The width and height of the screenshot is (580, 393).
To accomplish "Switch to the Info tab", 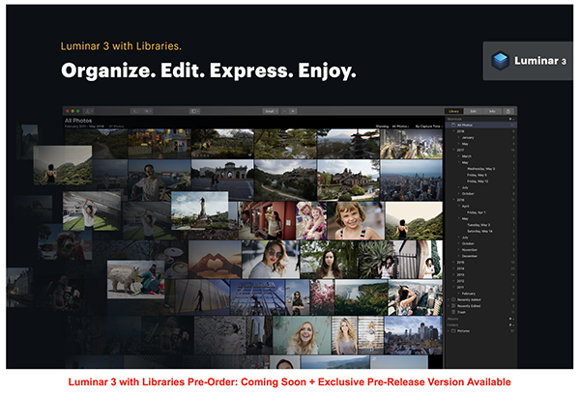I will [492, 111].
